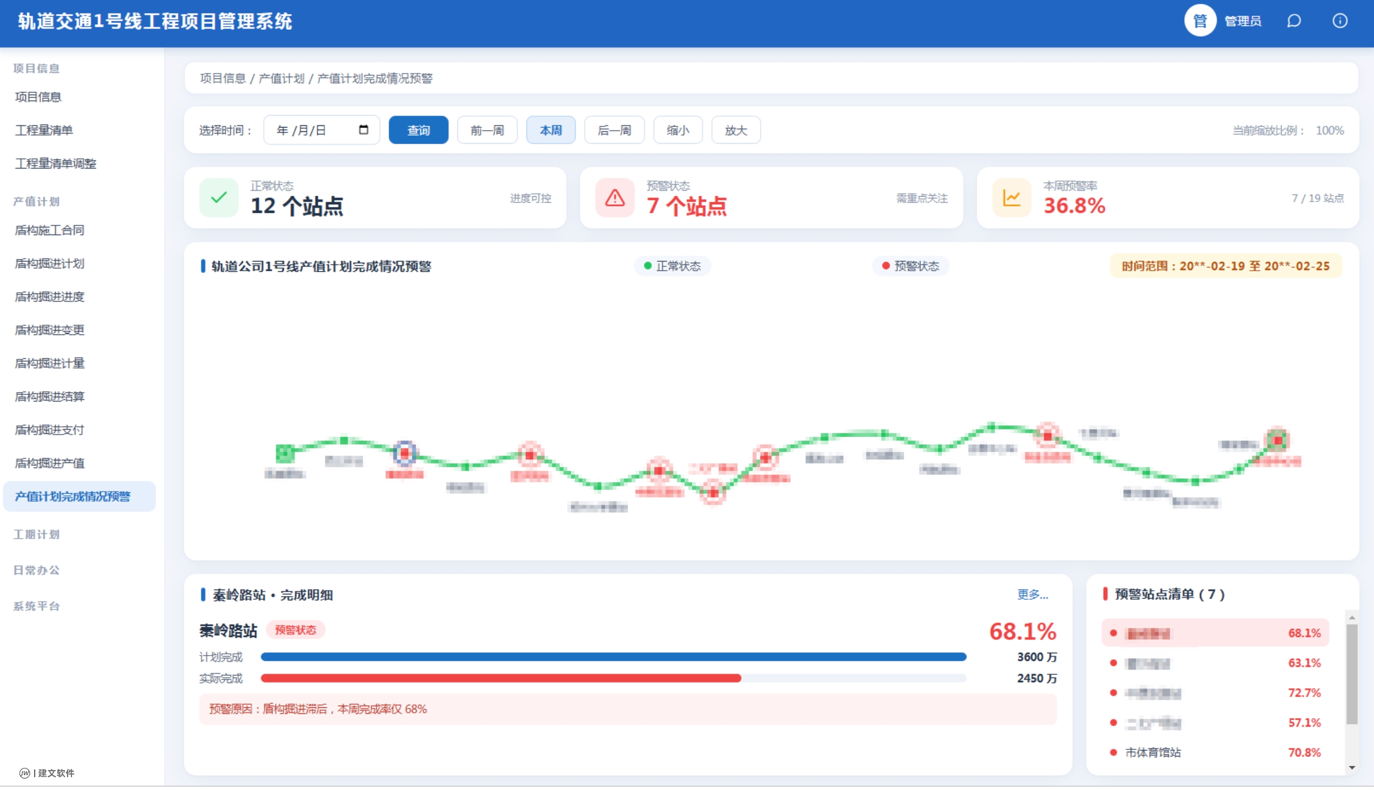The height and width of the screenshot is (790, 1374).
Task: Click the green checkmark normal status icon
Action: point(219,198)
